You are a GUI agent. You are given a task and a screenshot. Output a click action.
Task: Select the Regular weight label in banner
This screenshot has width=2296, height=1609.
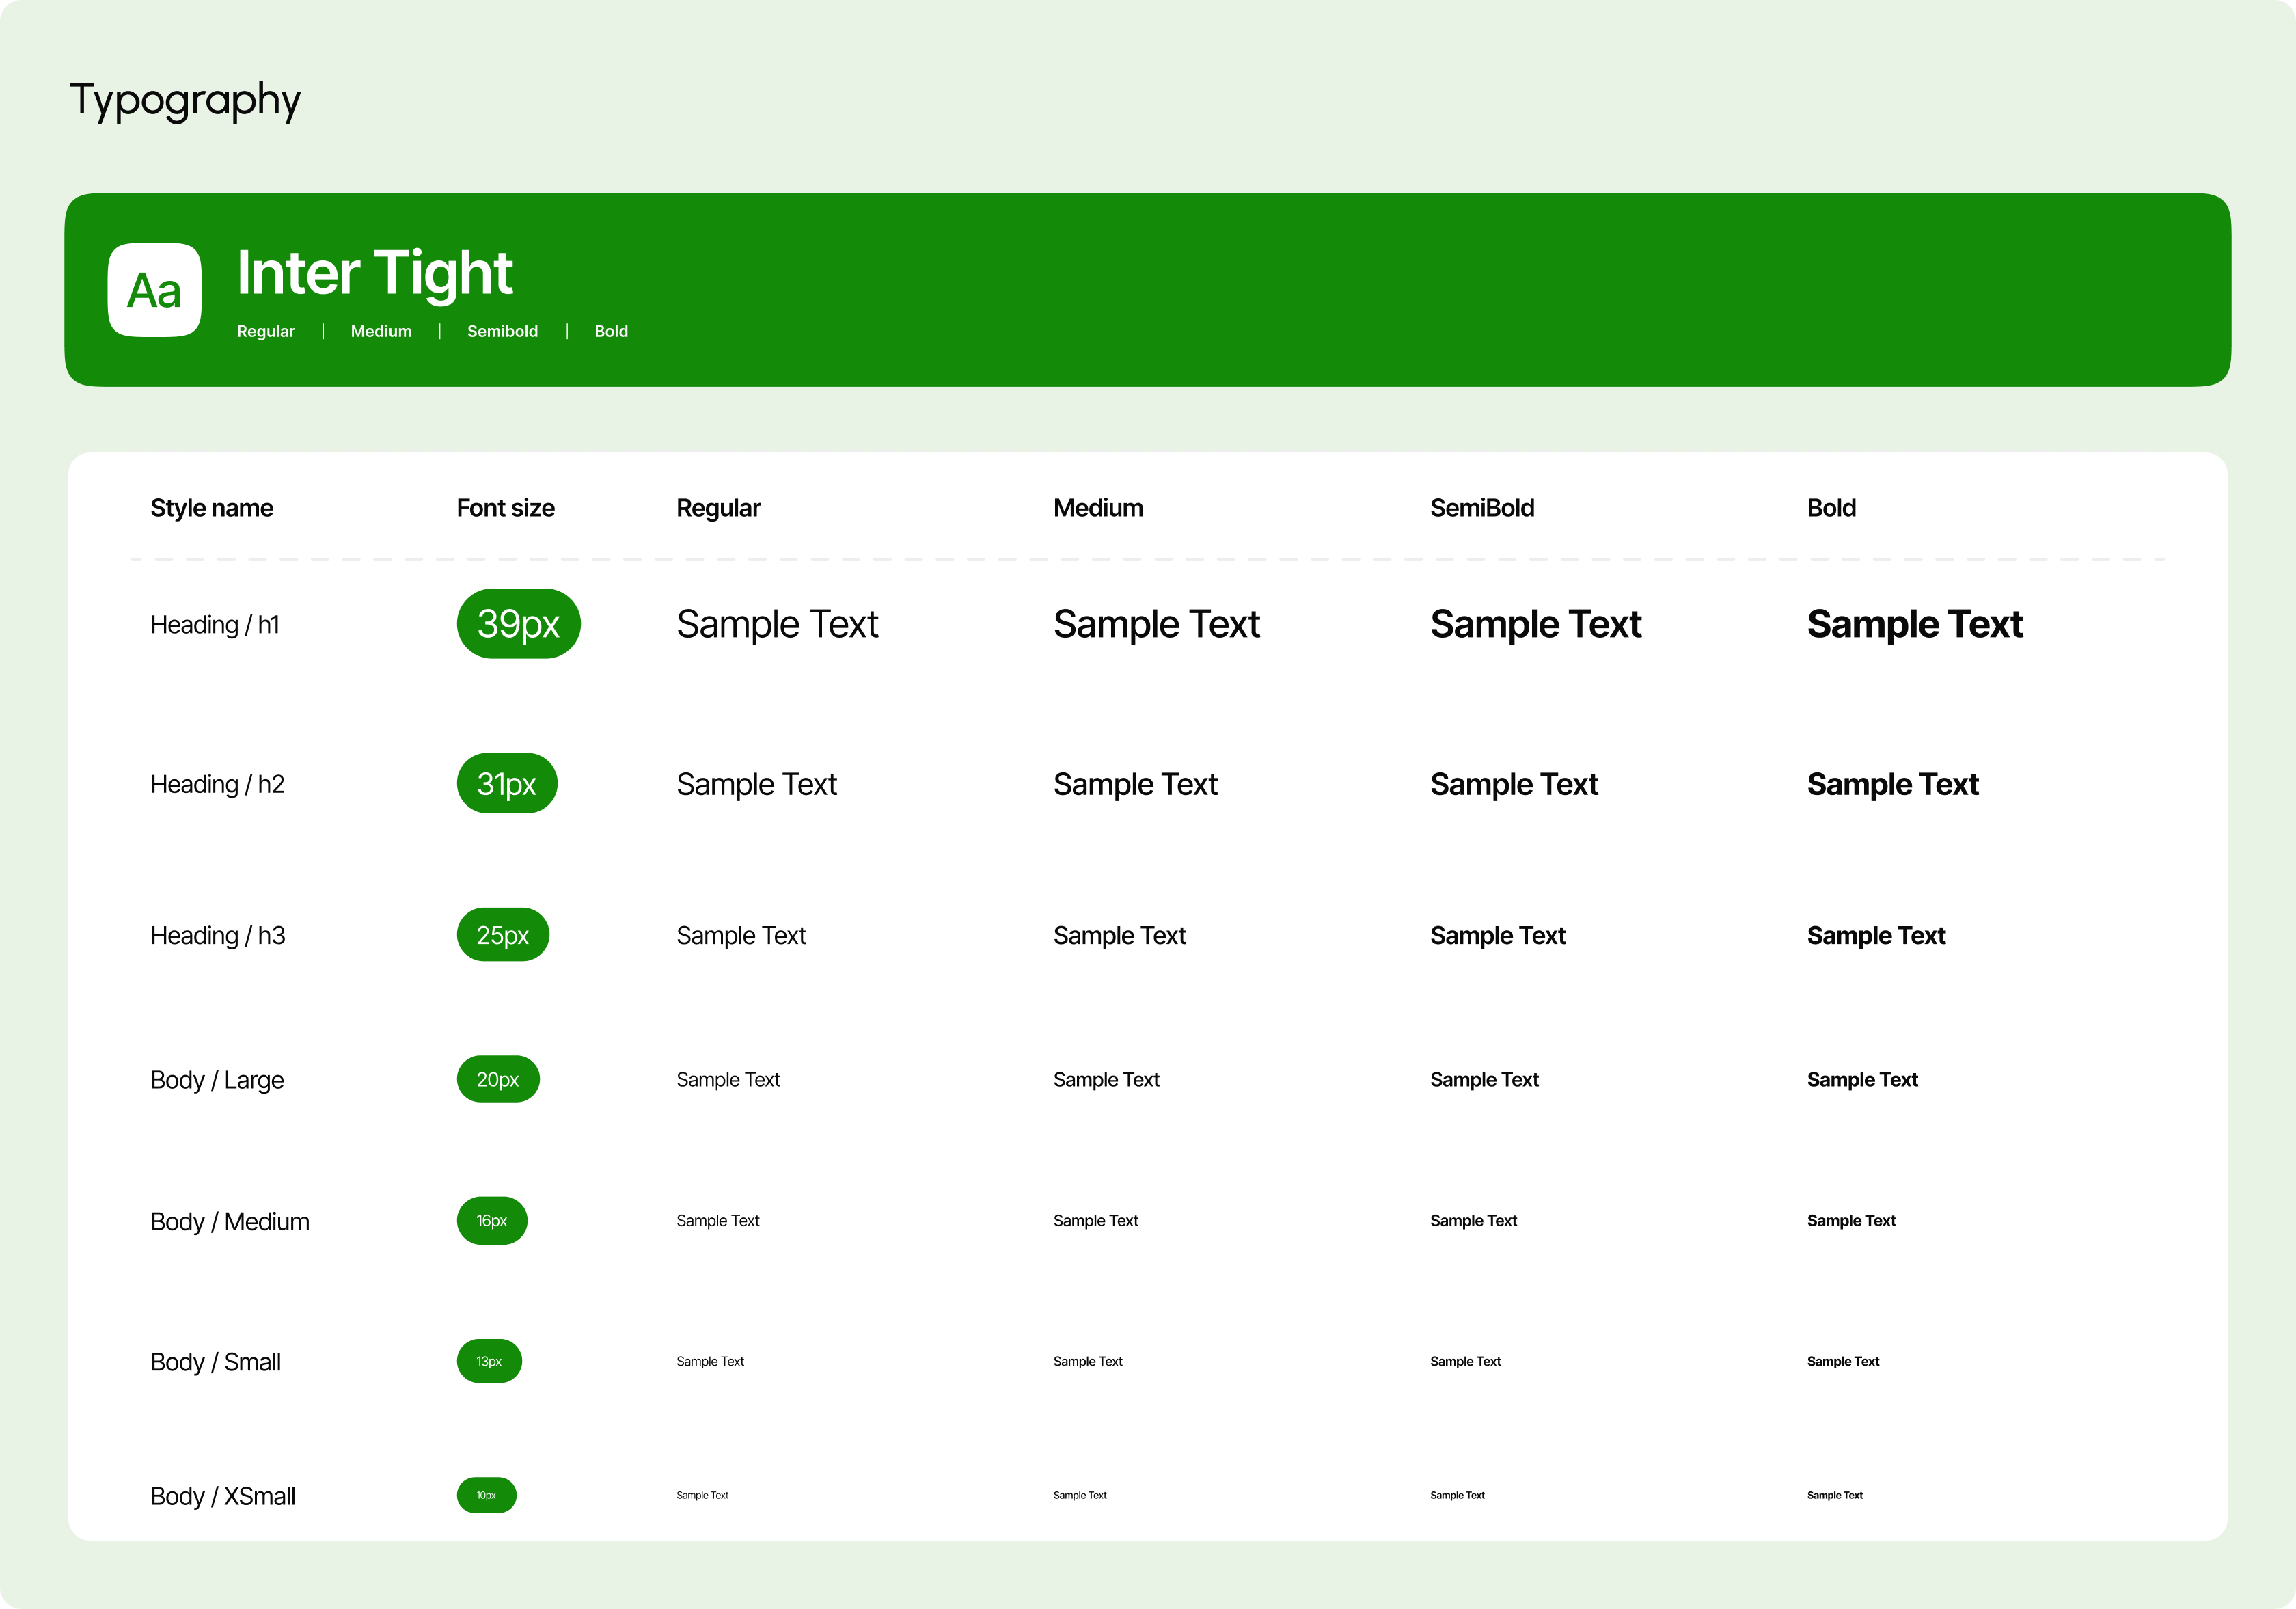coord(265,331)
